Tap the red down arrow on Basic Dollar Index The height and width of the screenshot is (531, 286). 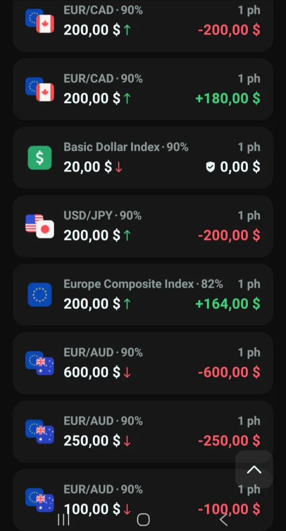click(119, 167)
